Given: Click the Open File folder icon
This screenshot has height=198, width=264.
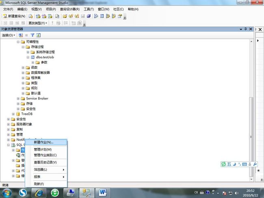Looking at the screenshot, I should click(x=65, y=16).
